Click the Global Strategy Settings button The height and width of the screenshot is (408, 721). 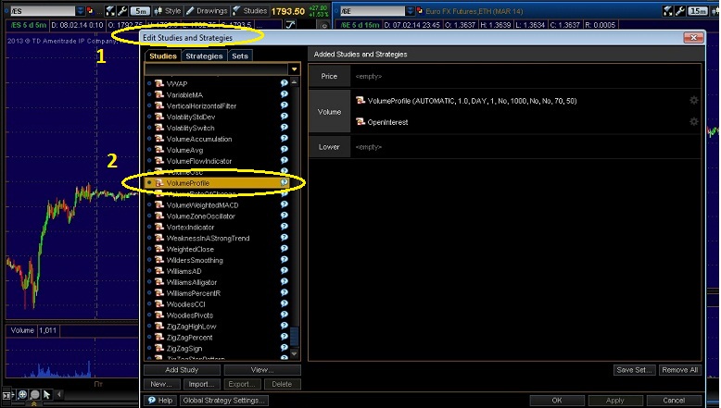click(x=224, y=401)
